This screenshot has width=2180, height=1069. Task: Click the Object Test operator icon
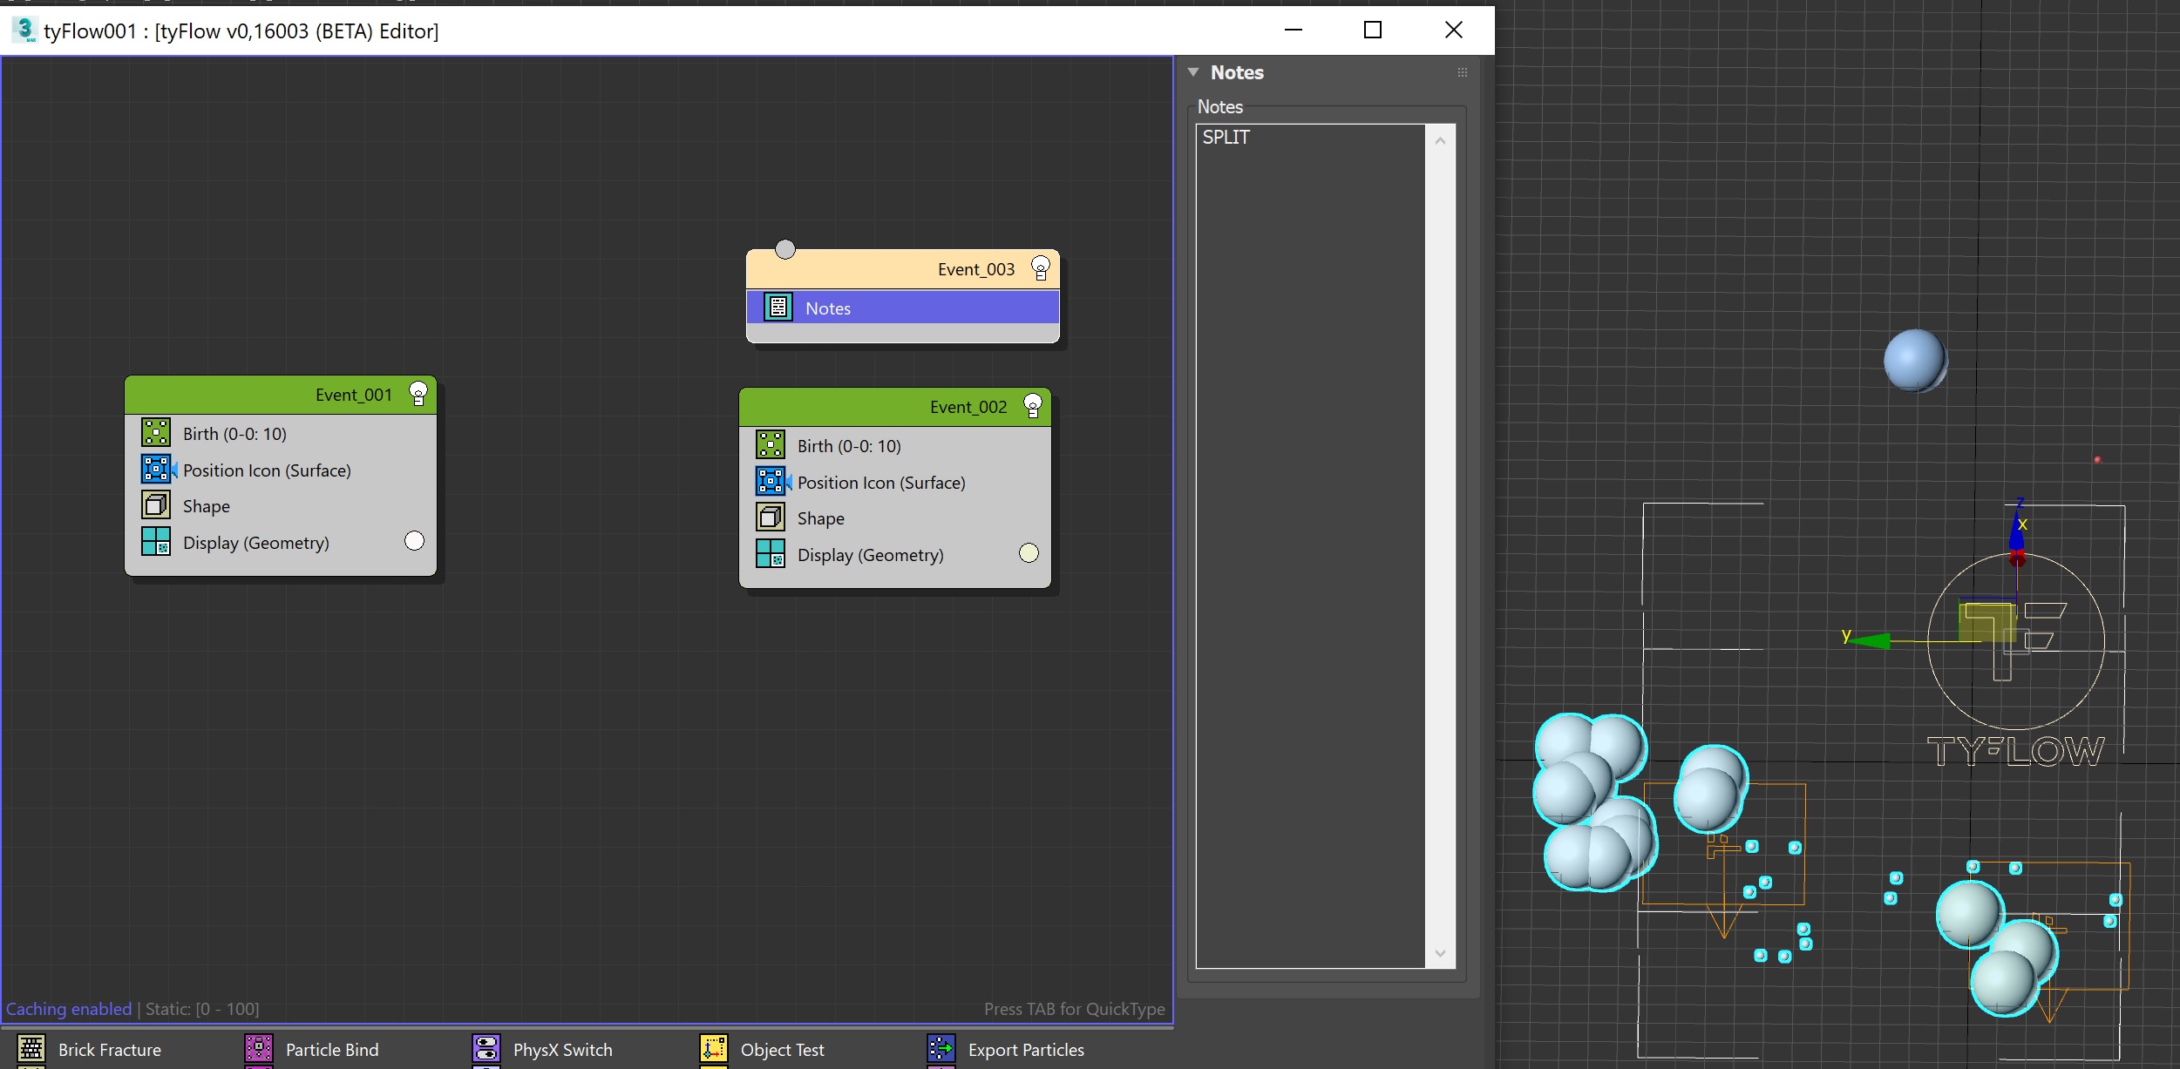coord(714,1049)
